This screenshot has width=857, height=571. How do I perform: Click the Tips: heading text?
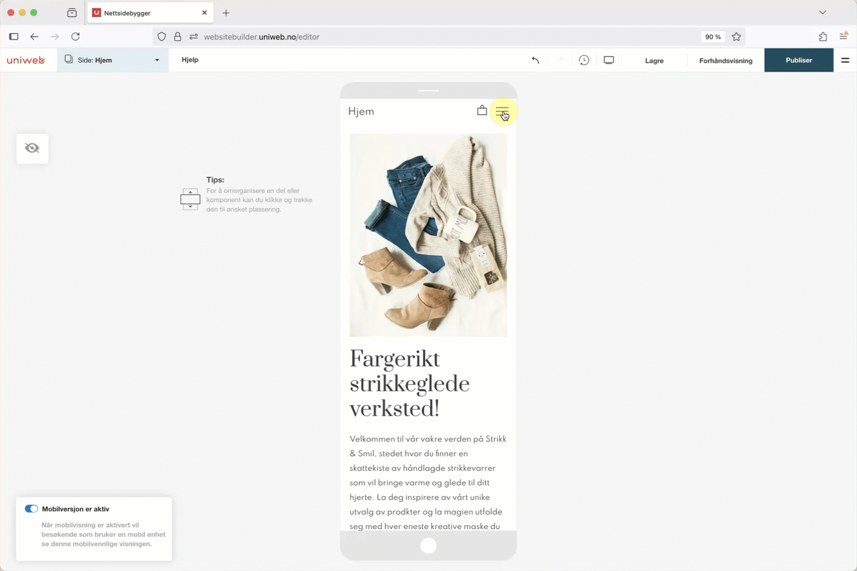click(x=215, y=180)
